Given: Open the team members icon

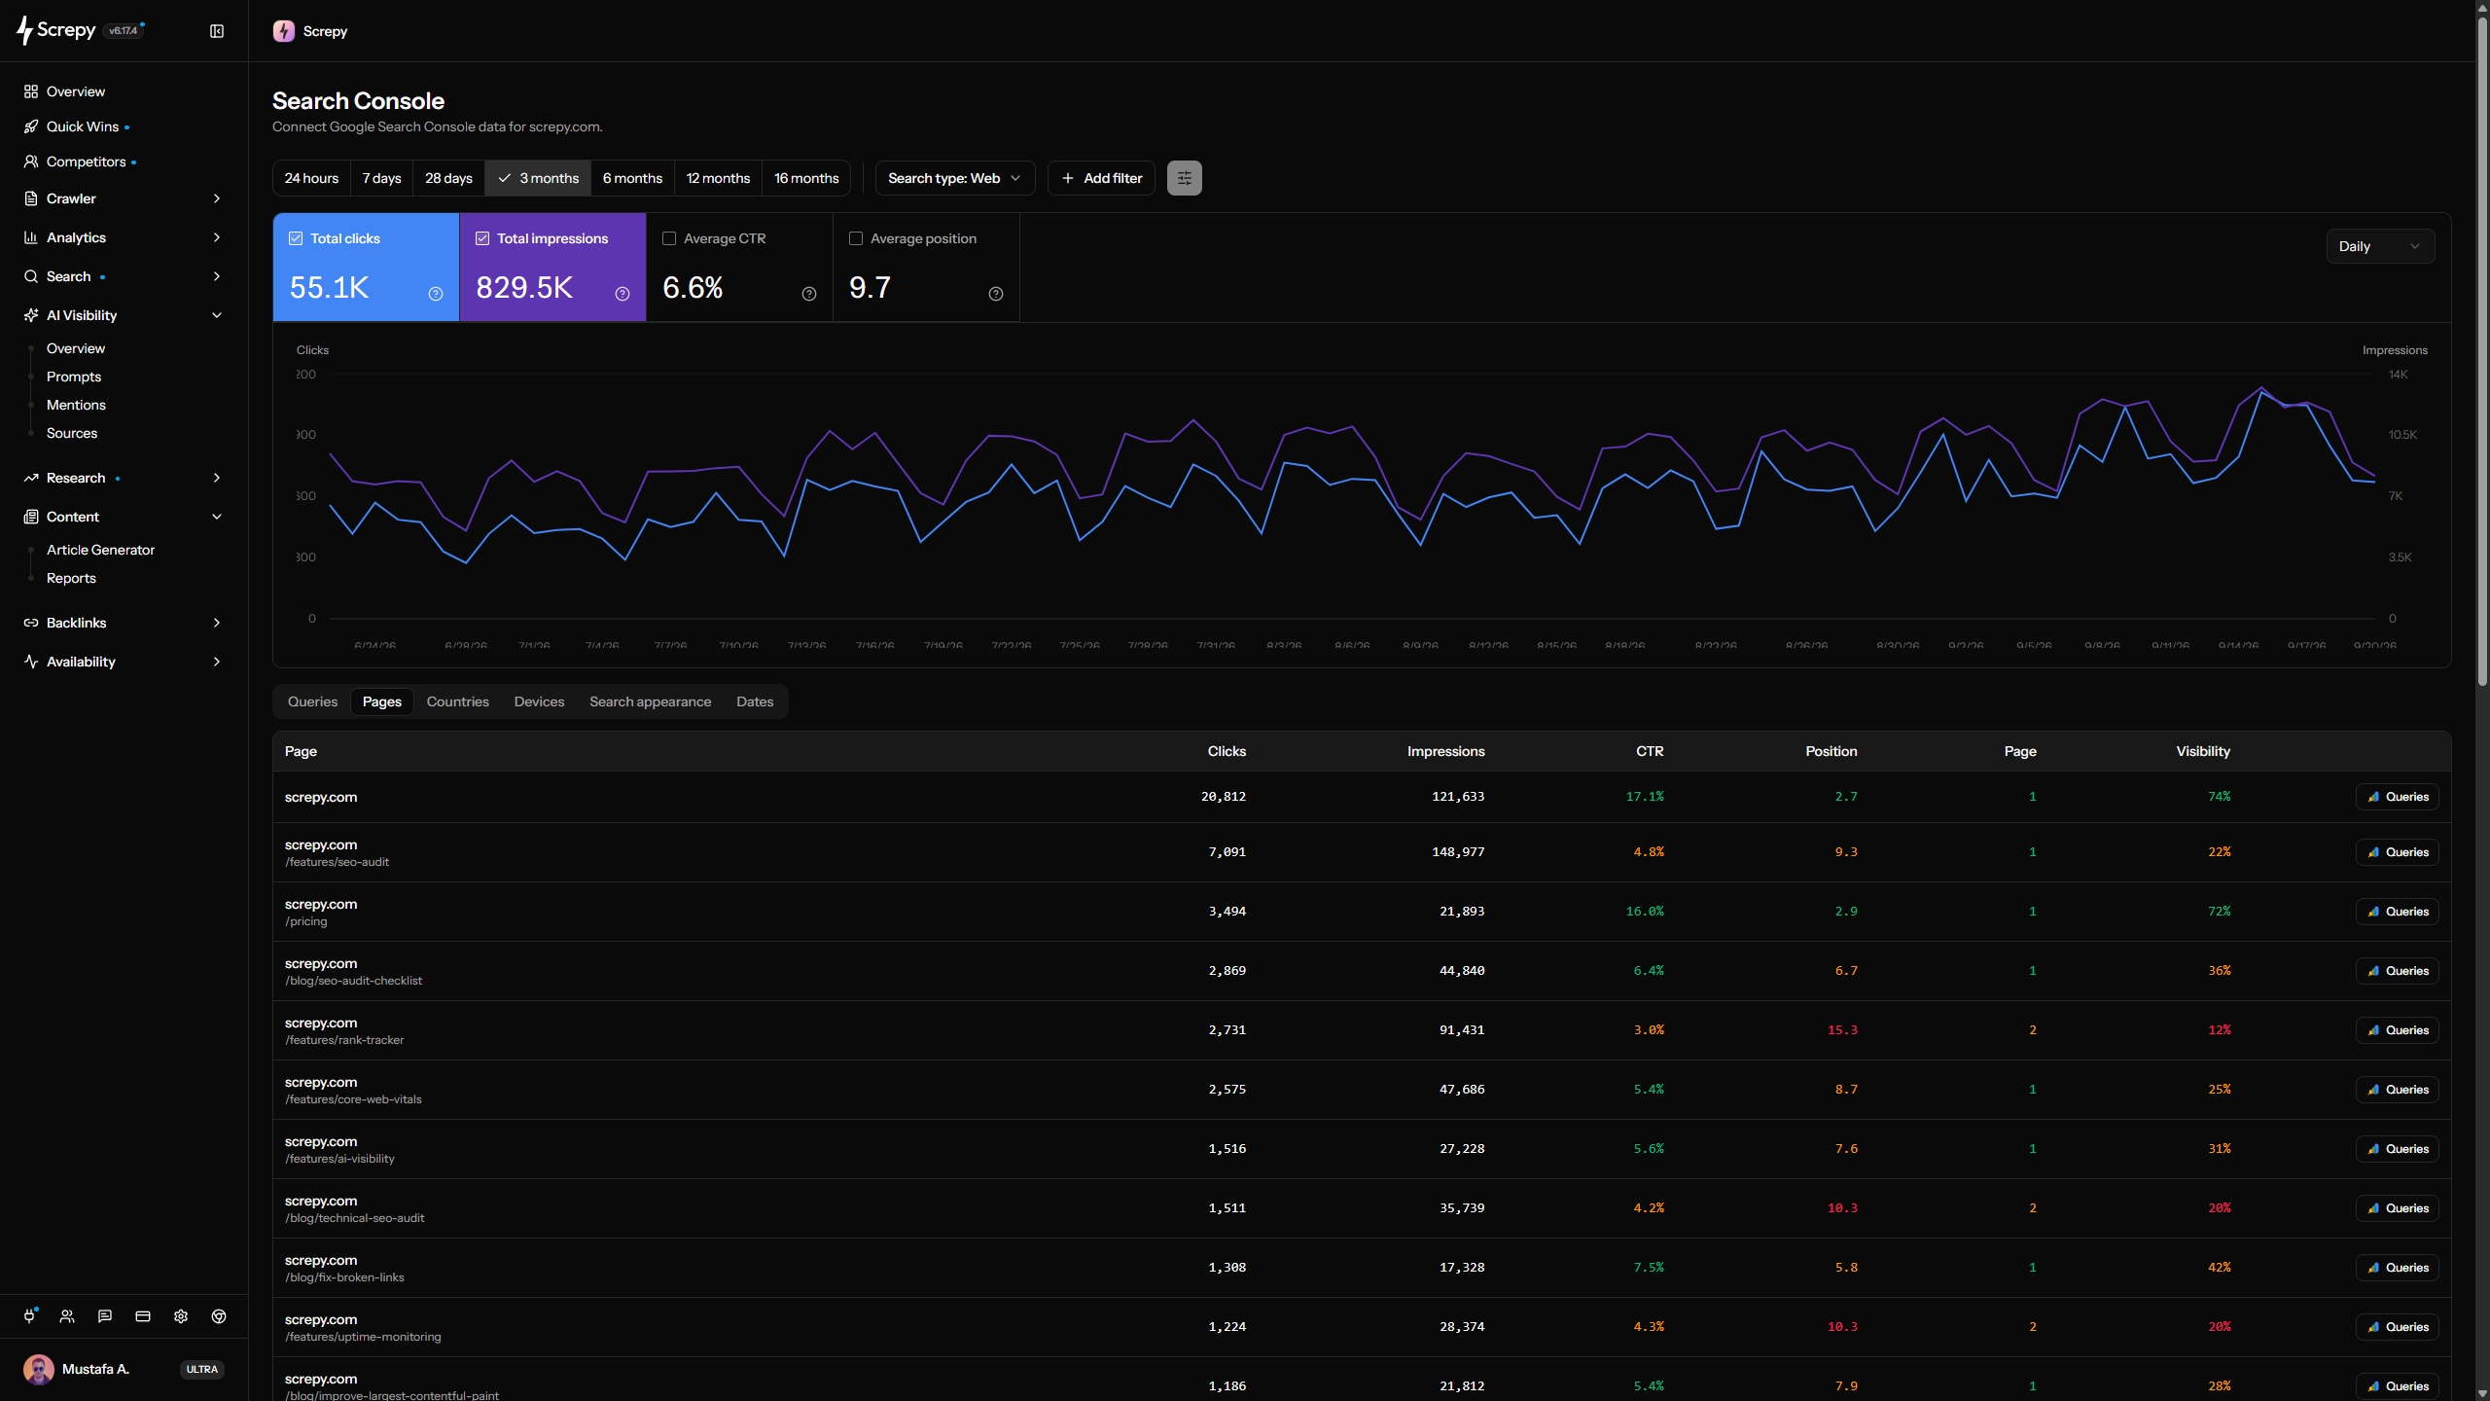Looking at the screenshot, I should coord(67,1316).
